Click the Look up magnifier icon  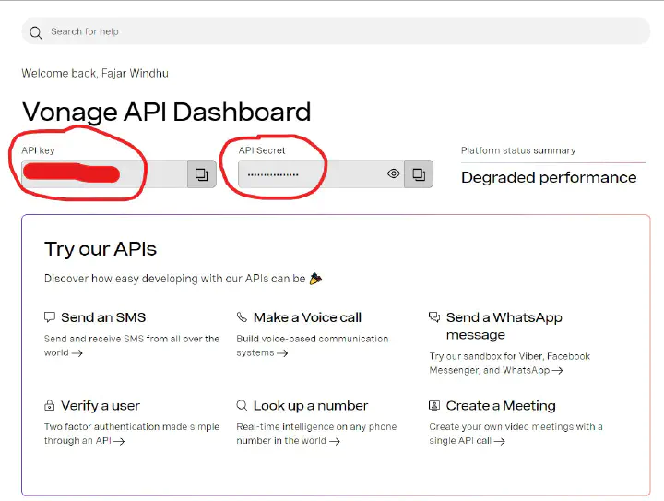pyautogui.click(x=242, y=405)
